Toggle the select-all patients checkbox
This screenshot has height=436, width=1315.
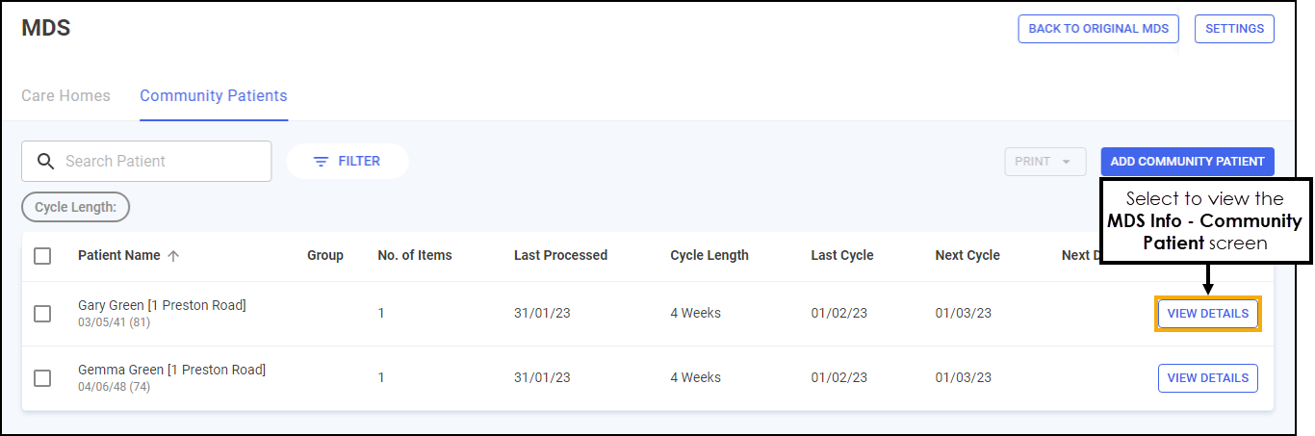42,256
